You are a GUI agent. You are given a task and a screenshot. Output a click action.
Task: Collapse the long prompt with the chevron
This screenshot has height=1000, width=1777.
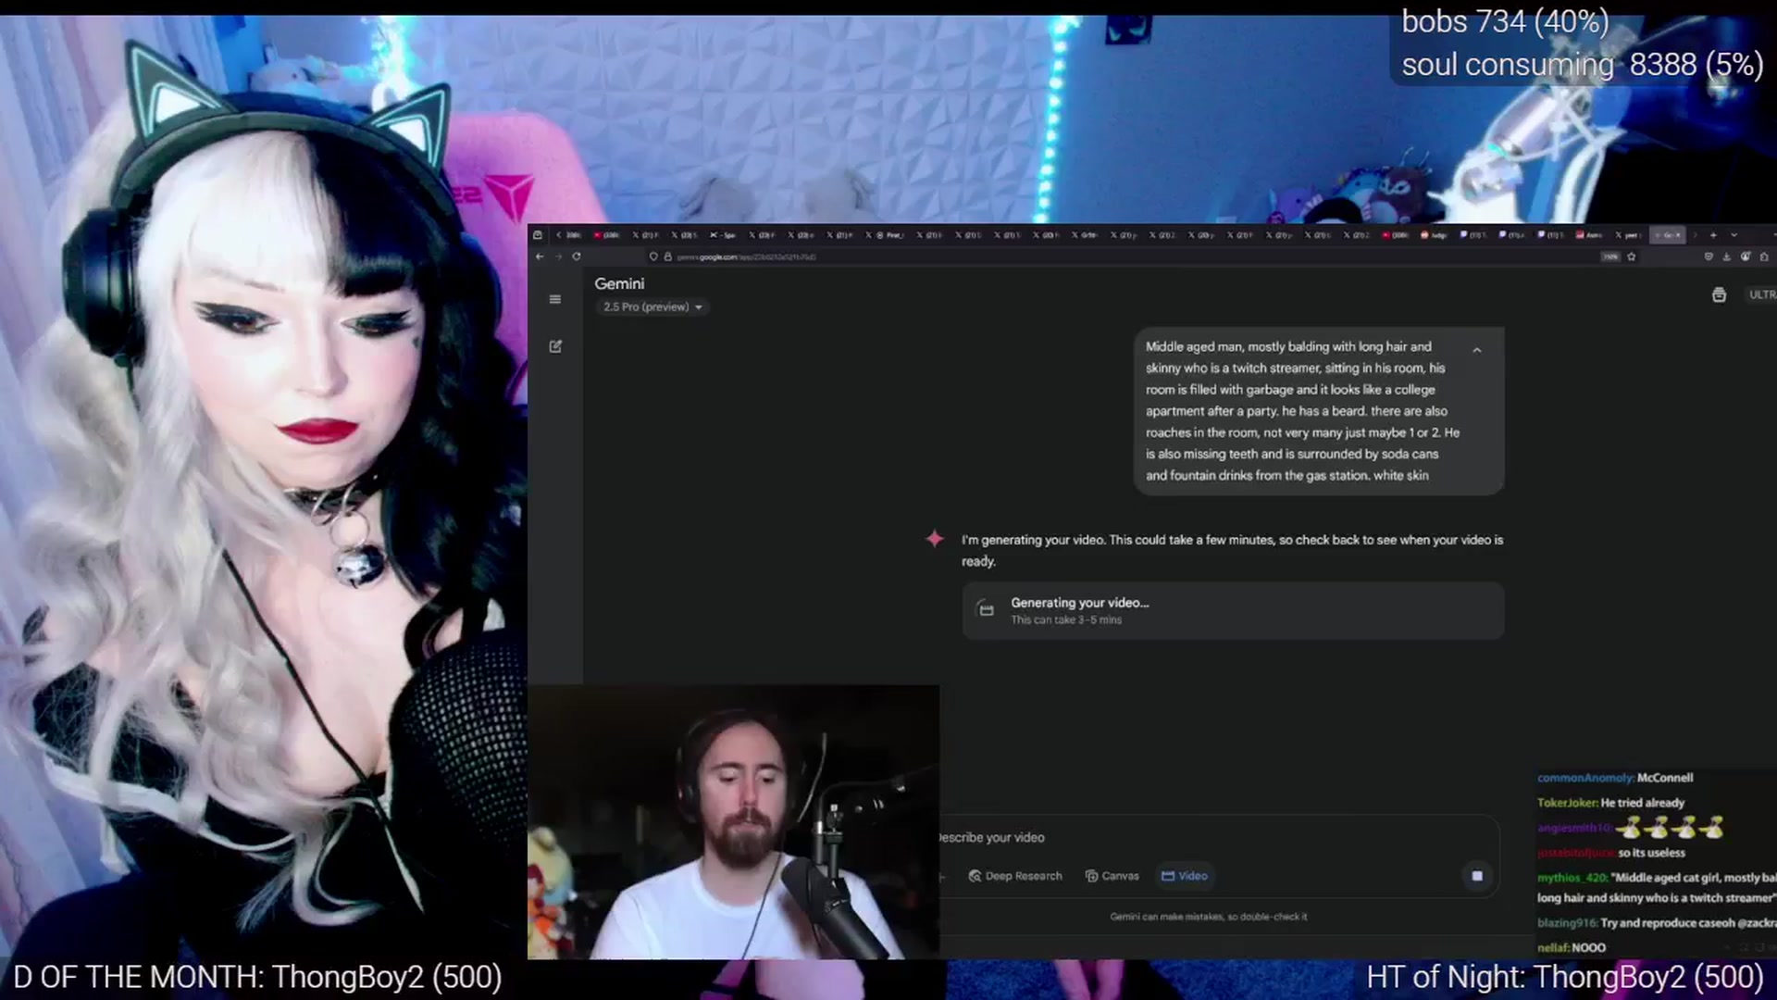coord(1477,350)
